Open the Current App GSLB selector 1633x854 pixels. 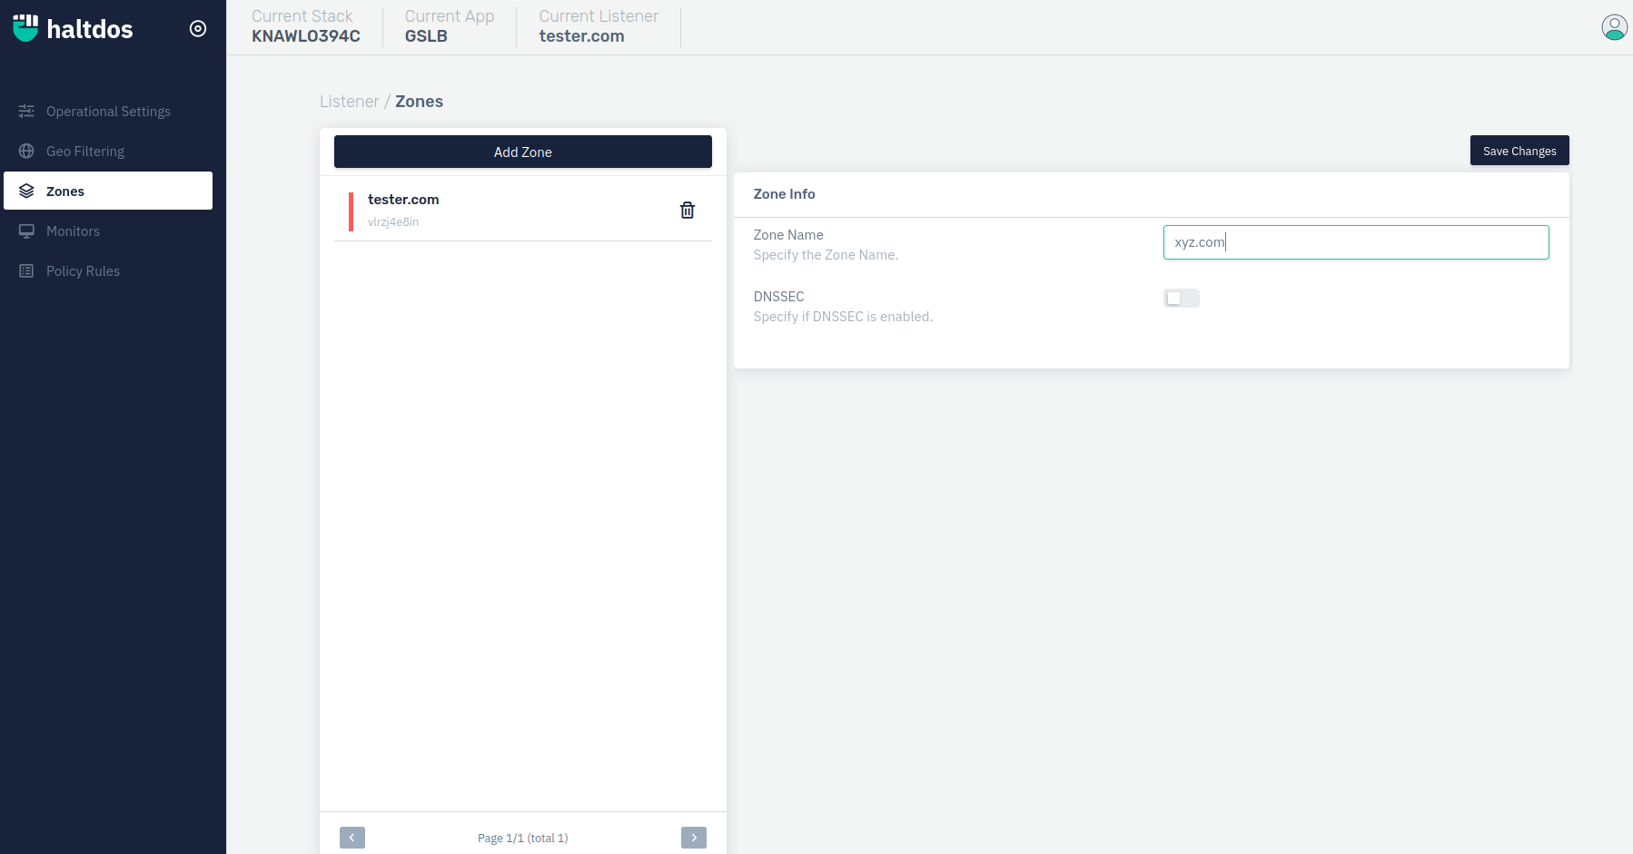449,27
